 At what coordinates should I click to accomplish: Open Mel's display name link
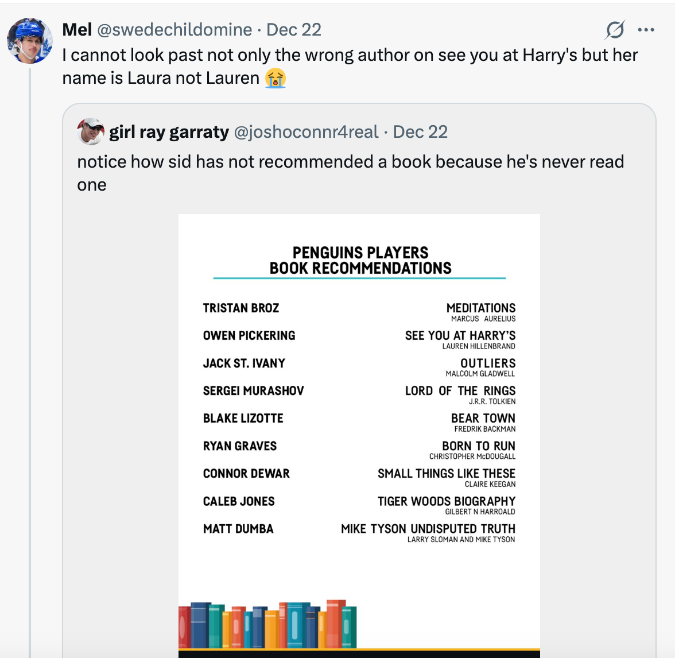click(77, 29)
